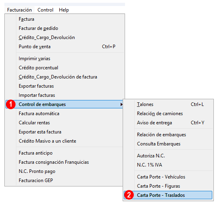Open Consulta Embarques
The image size is (221, 204).
click(168, 144)
